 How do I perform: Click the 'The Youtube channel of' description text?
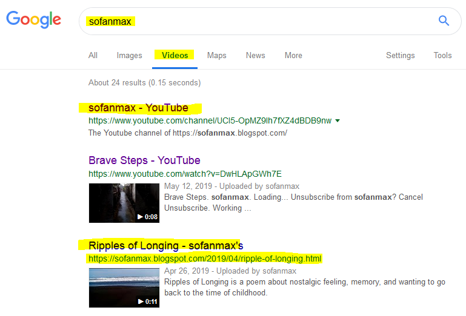coord(187,133)
